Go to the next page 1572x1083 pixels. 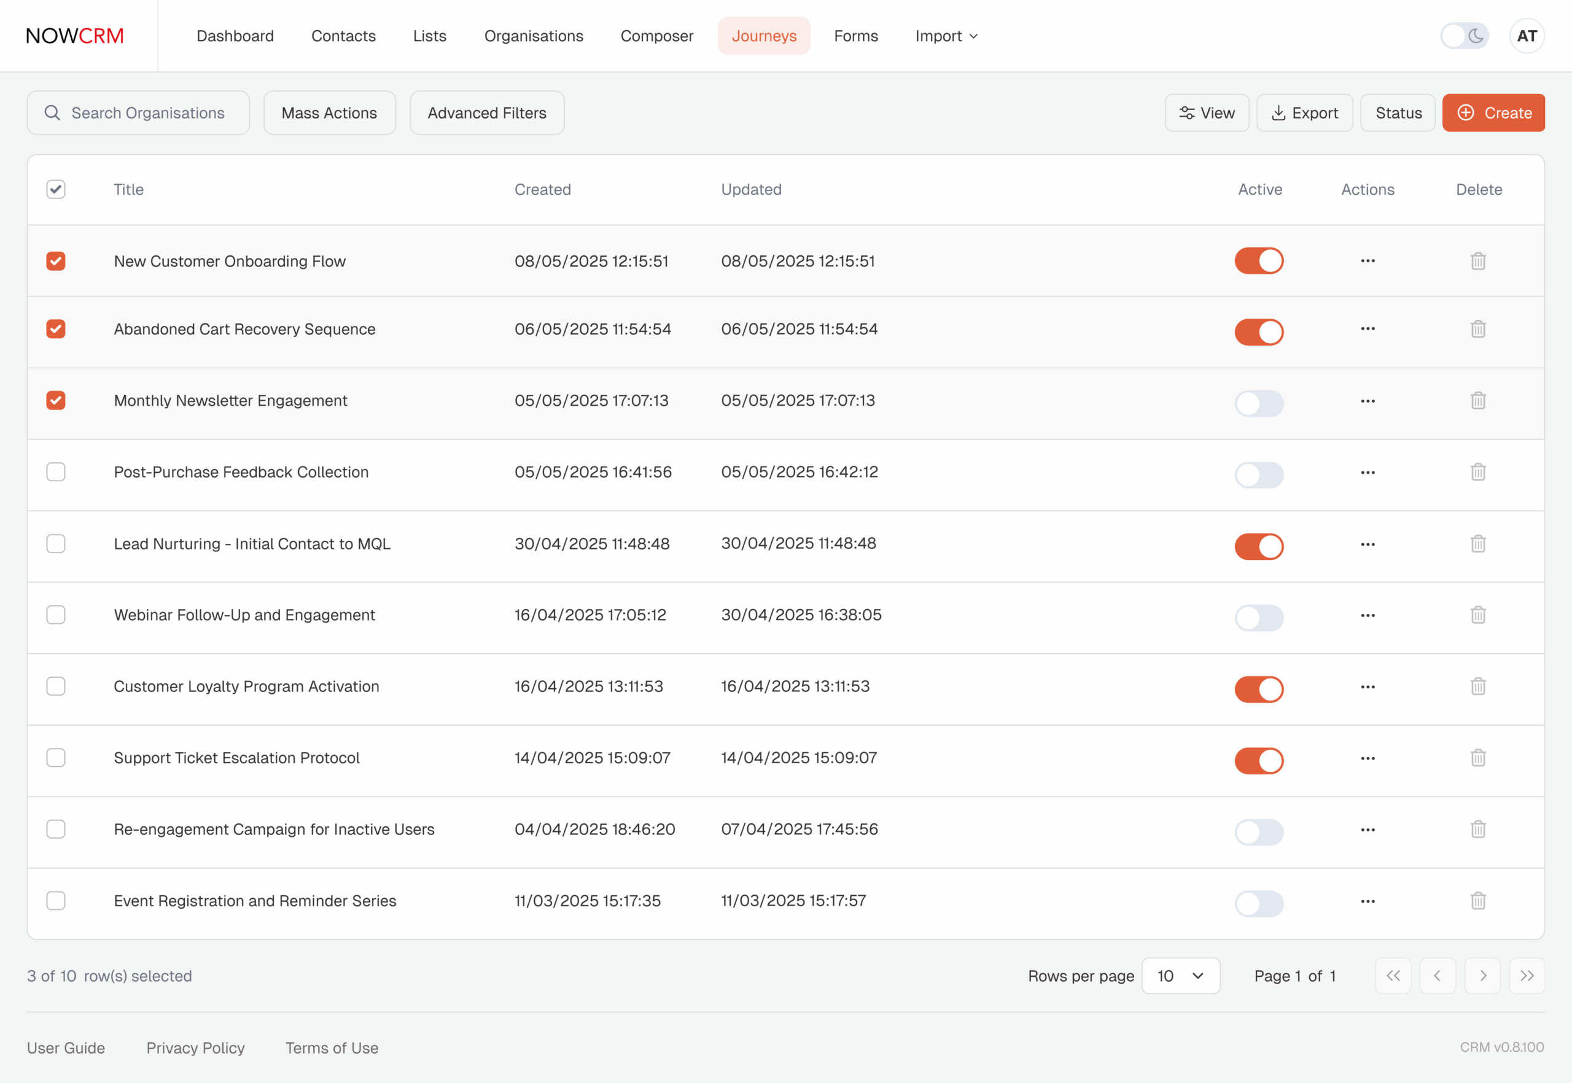(x=1482, y=976)
